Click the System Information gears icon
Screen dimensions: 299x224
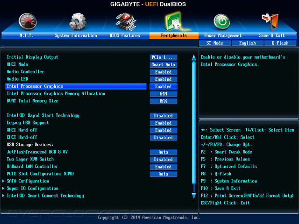point(78,21)
